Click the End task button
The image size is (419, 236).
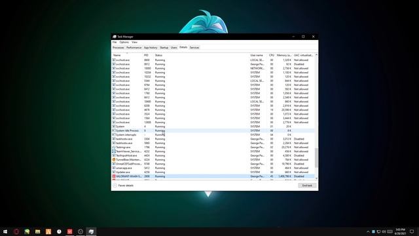click(307, 186)
